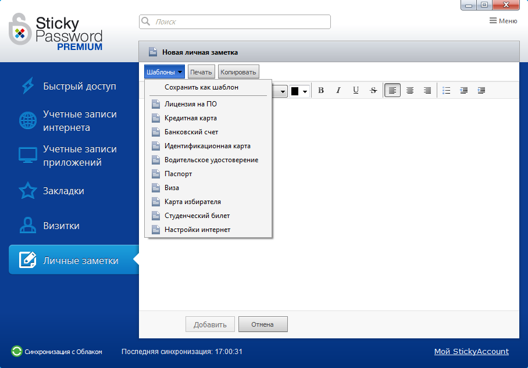Open the Меню in top right corner
Viewport: 528px width, 368px height.
[502, 19]
